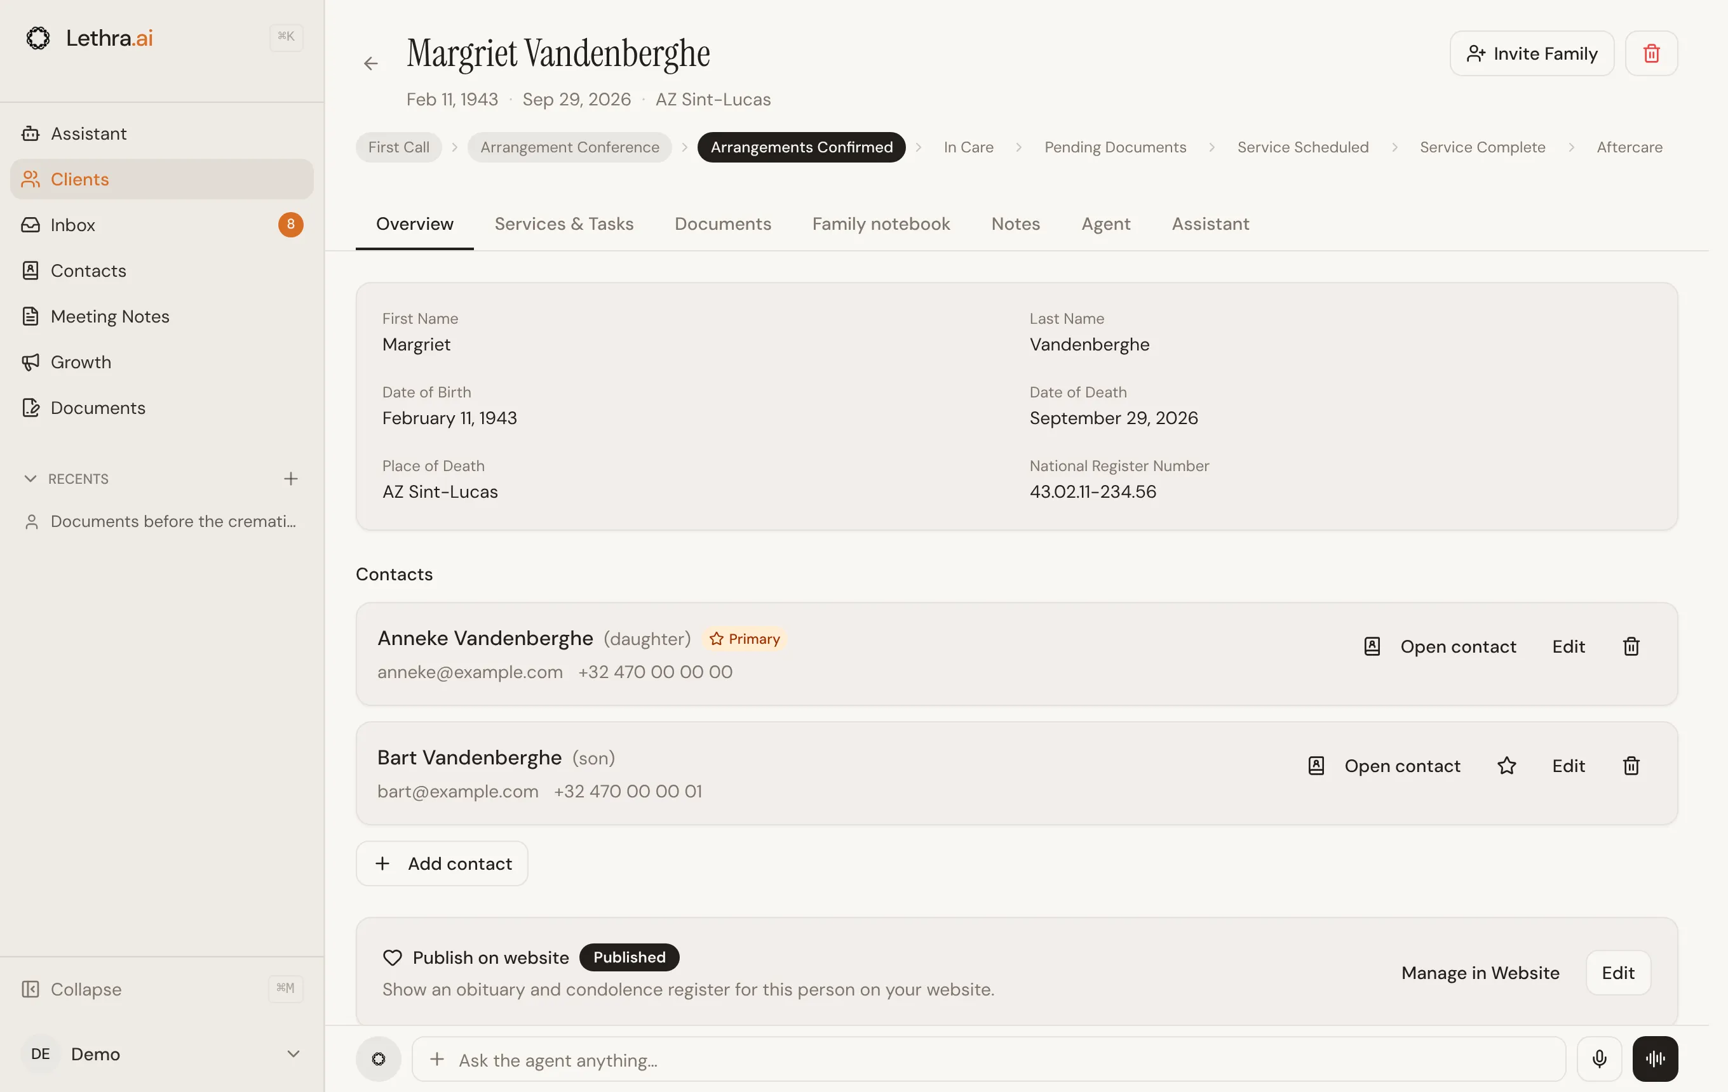Delete client with red trash icon
The image size is (1728, 1092).
[x=1651, y=54]
